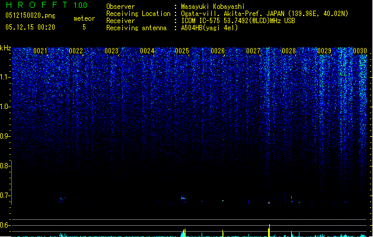
Task: Click the 0.8 kHz axis label
Action: click(5, 166)
